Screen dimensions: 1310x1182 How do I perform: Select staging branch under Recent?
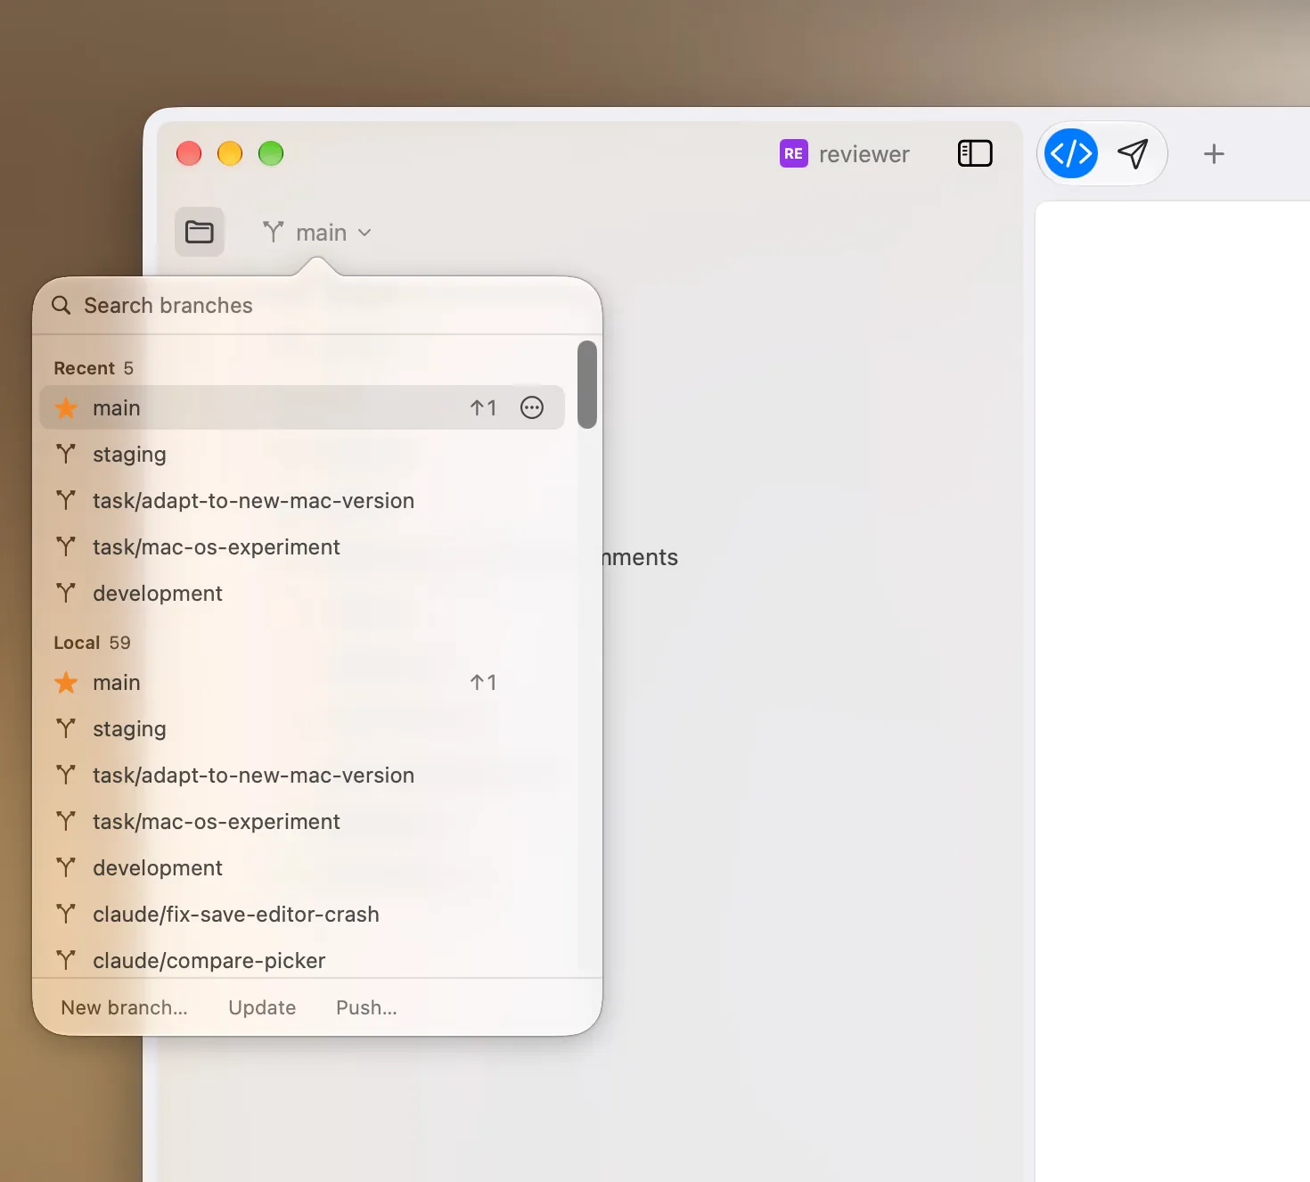tap(302, 454)
